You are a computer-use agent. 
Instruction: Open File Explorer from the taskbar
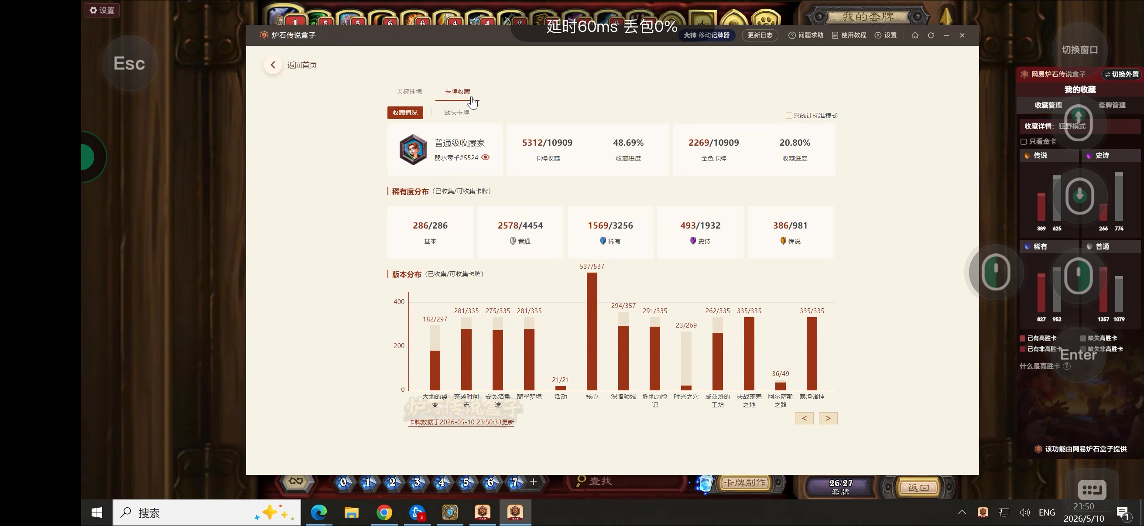[351, 512]
